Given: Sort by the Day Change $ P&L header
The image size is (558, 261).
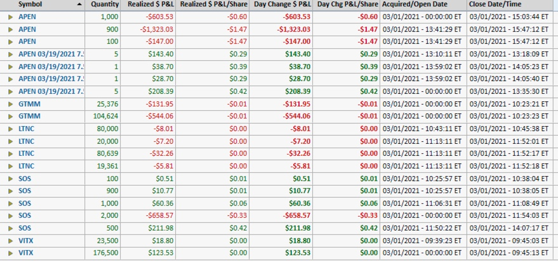Looking at the screenshot, I should (x=281, y=4).
